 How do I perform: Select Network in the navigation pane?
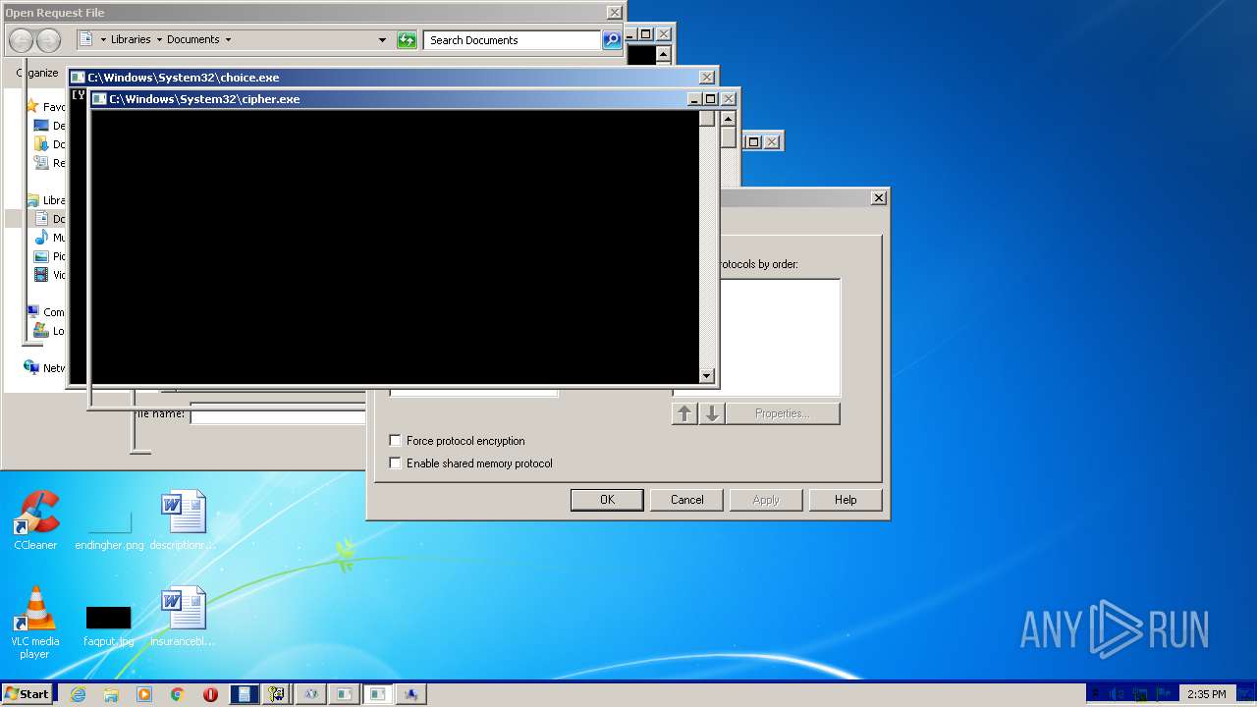pos(46,368)
